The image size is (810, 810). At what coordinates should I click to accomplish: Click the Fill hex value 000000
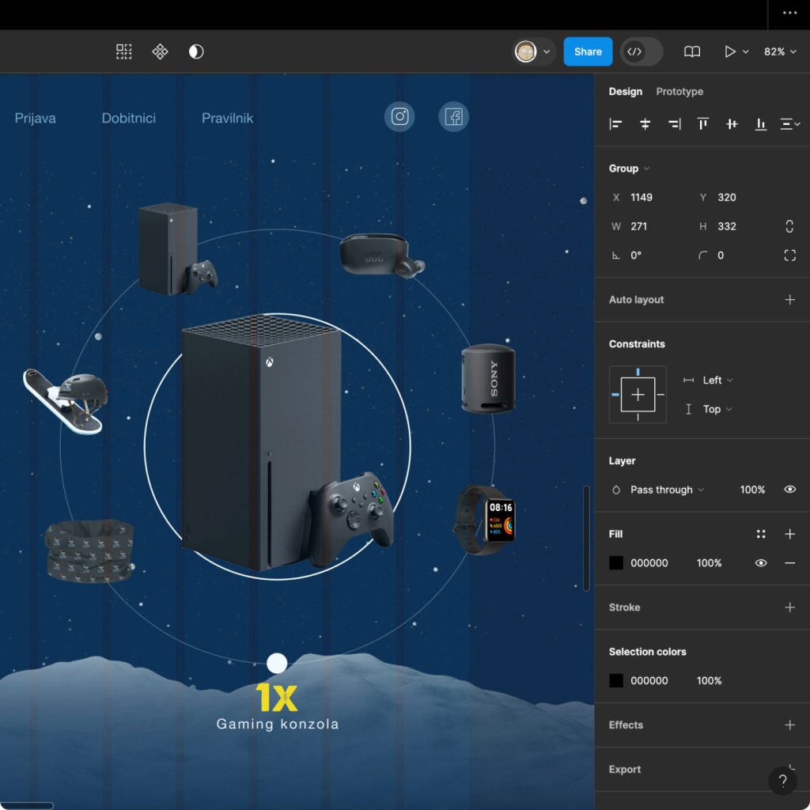pos(649,563)
